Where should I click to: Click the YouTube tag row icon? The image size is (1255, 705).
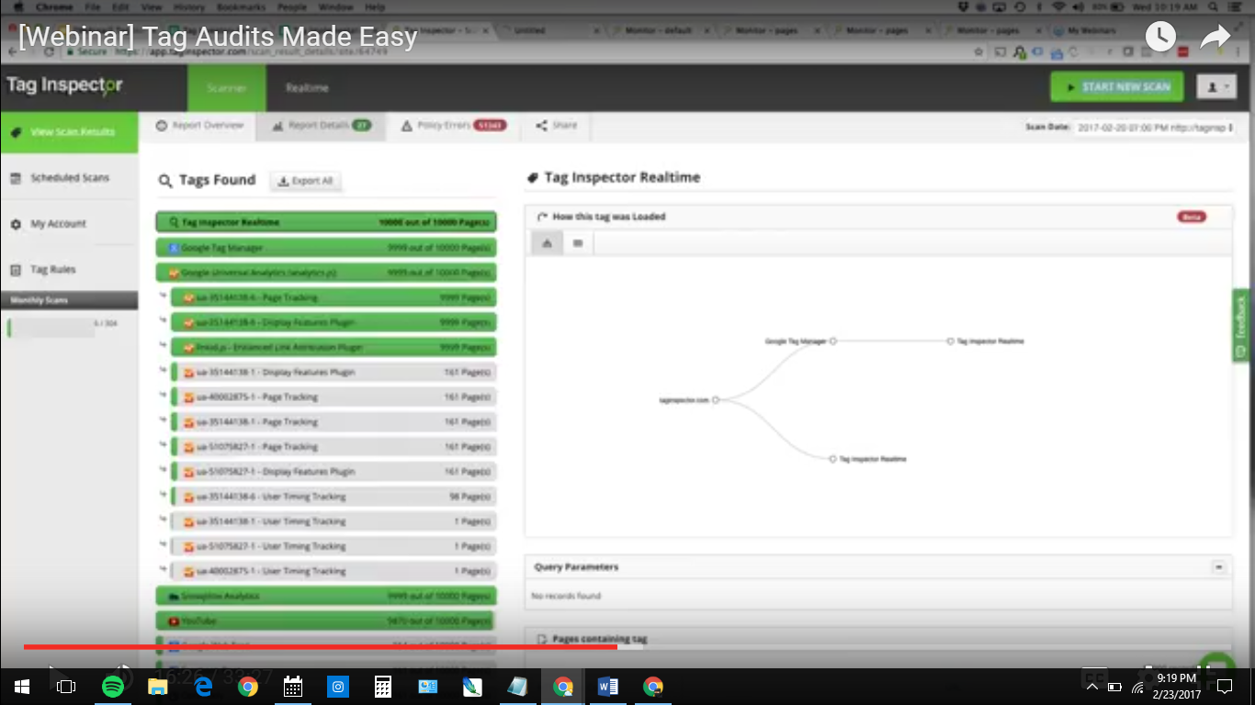point(174,621)
